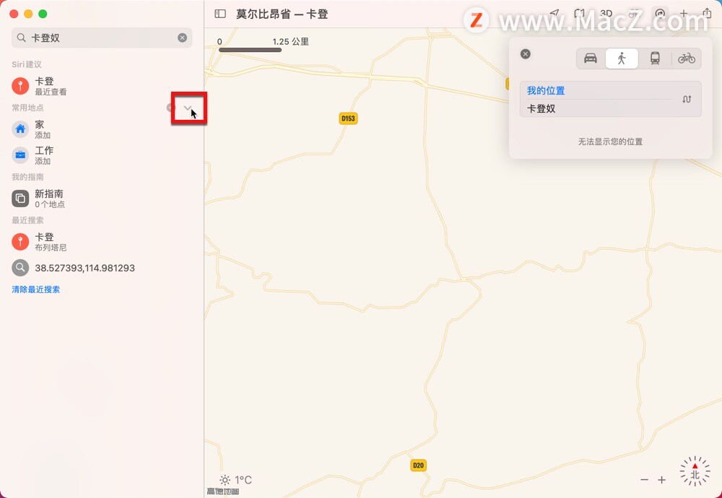722x498 pixels.
Task: Click the 3D view toolbar button
Action: (x=606, y=13)
